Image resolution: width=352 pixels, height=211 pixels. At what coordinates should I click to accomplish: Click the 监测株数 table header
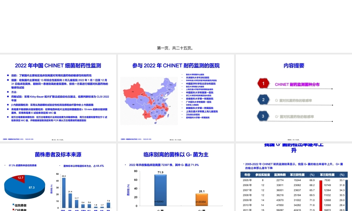(x=280, y=175)
